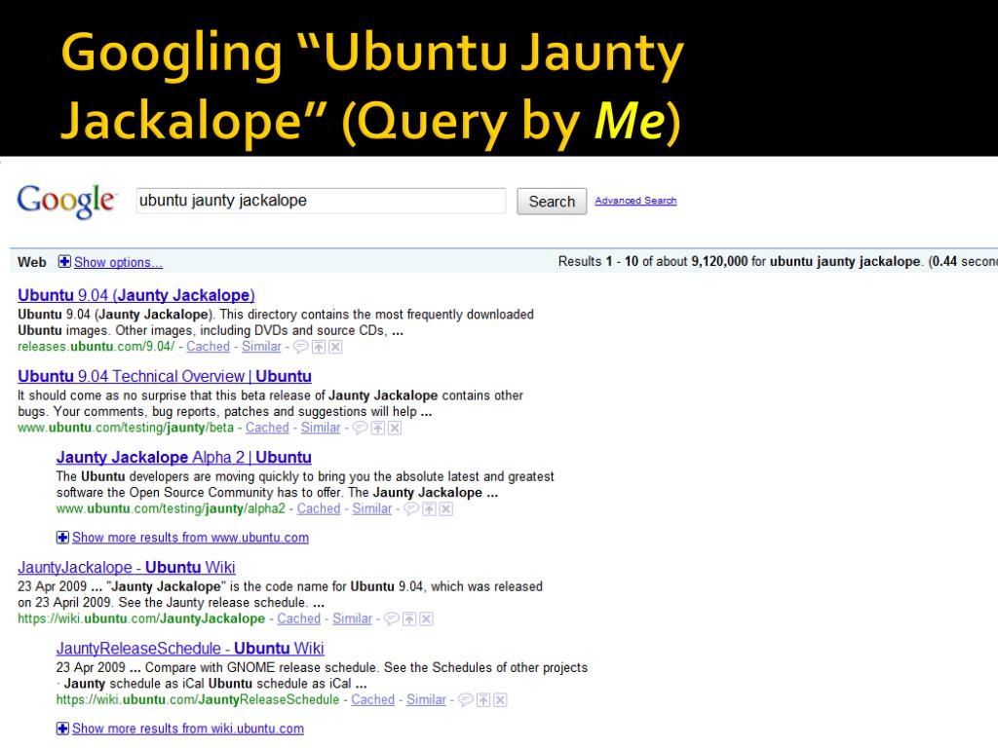Click the wiki.ubuntu.com/JauntyReleaseSchedule URL text
998x748 pixels.
point(198,699)
